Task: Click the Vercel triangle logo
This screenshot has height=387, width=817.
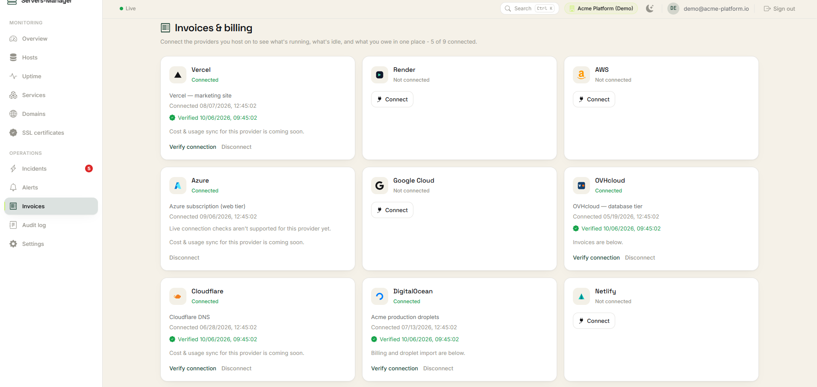Action: click(178, 75)
